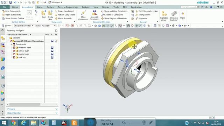The image size is (224, 126).
Task: Select the Sections folder row
Action: click(x=16, y=38)
